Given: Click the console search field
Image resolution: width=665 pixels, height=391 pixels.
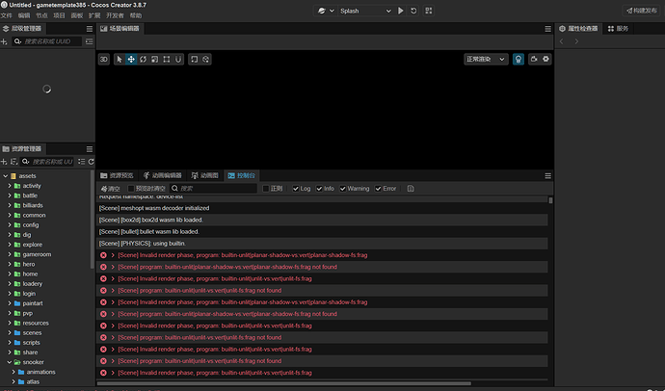Looking at the screenshot, I should pos(214,189).
